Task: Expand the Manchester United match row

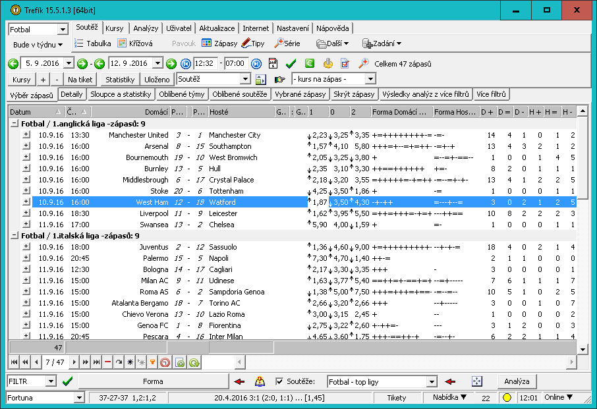Action: 26,135
